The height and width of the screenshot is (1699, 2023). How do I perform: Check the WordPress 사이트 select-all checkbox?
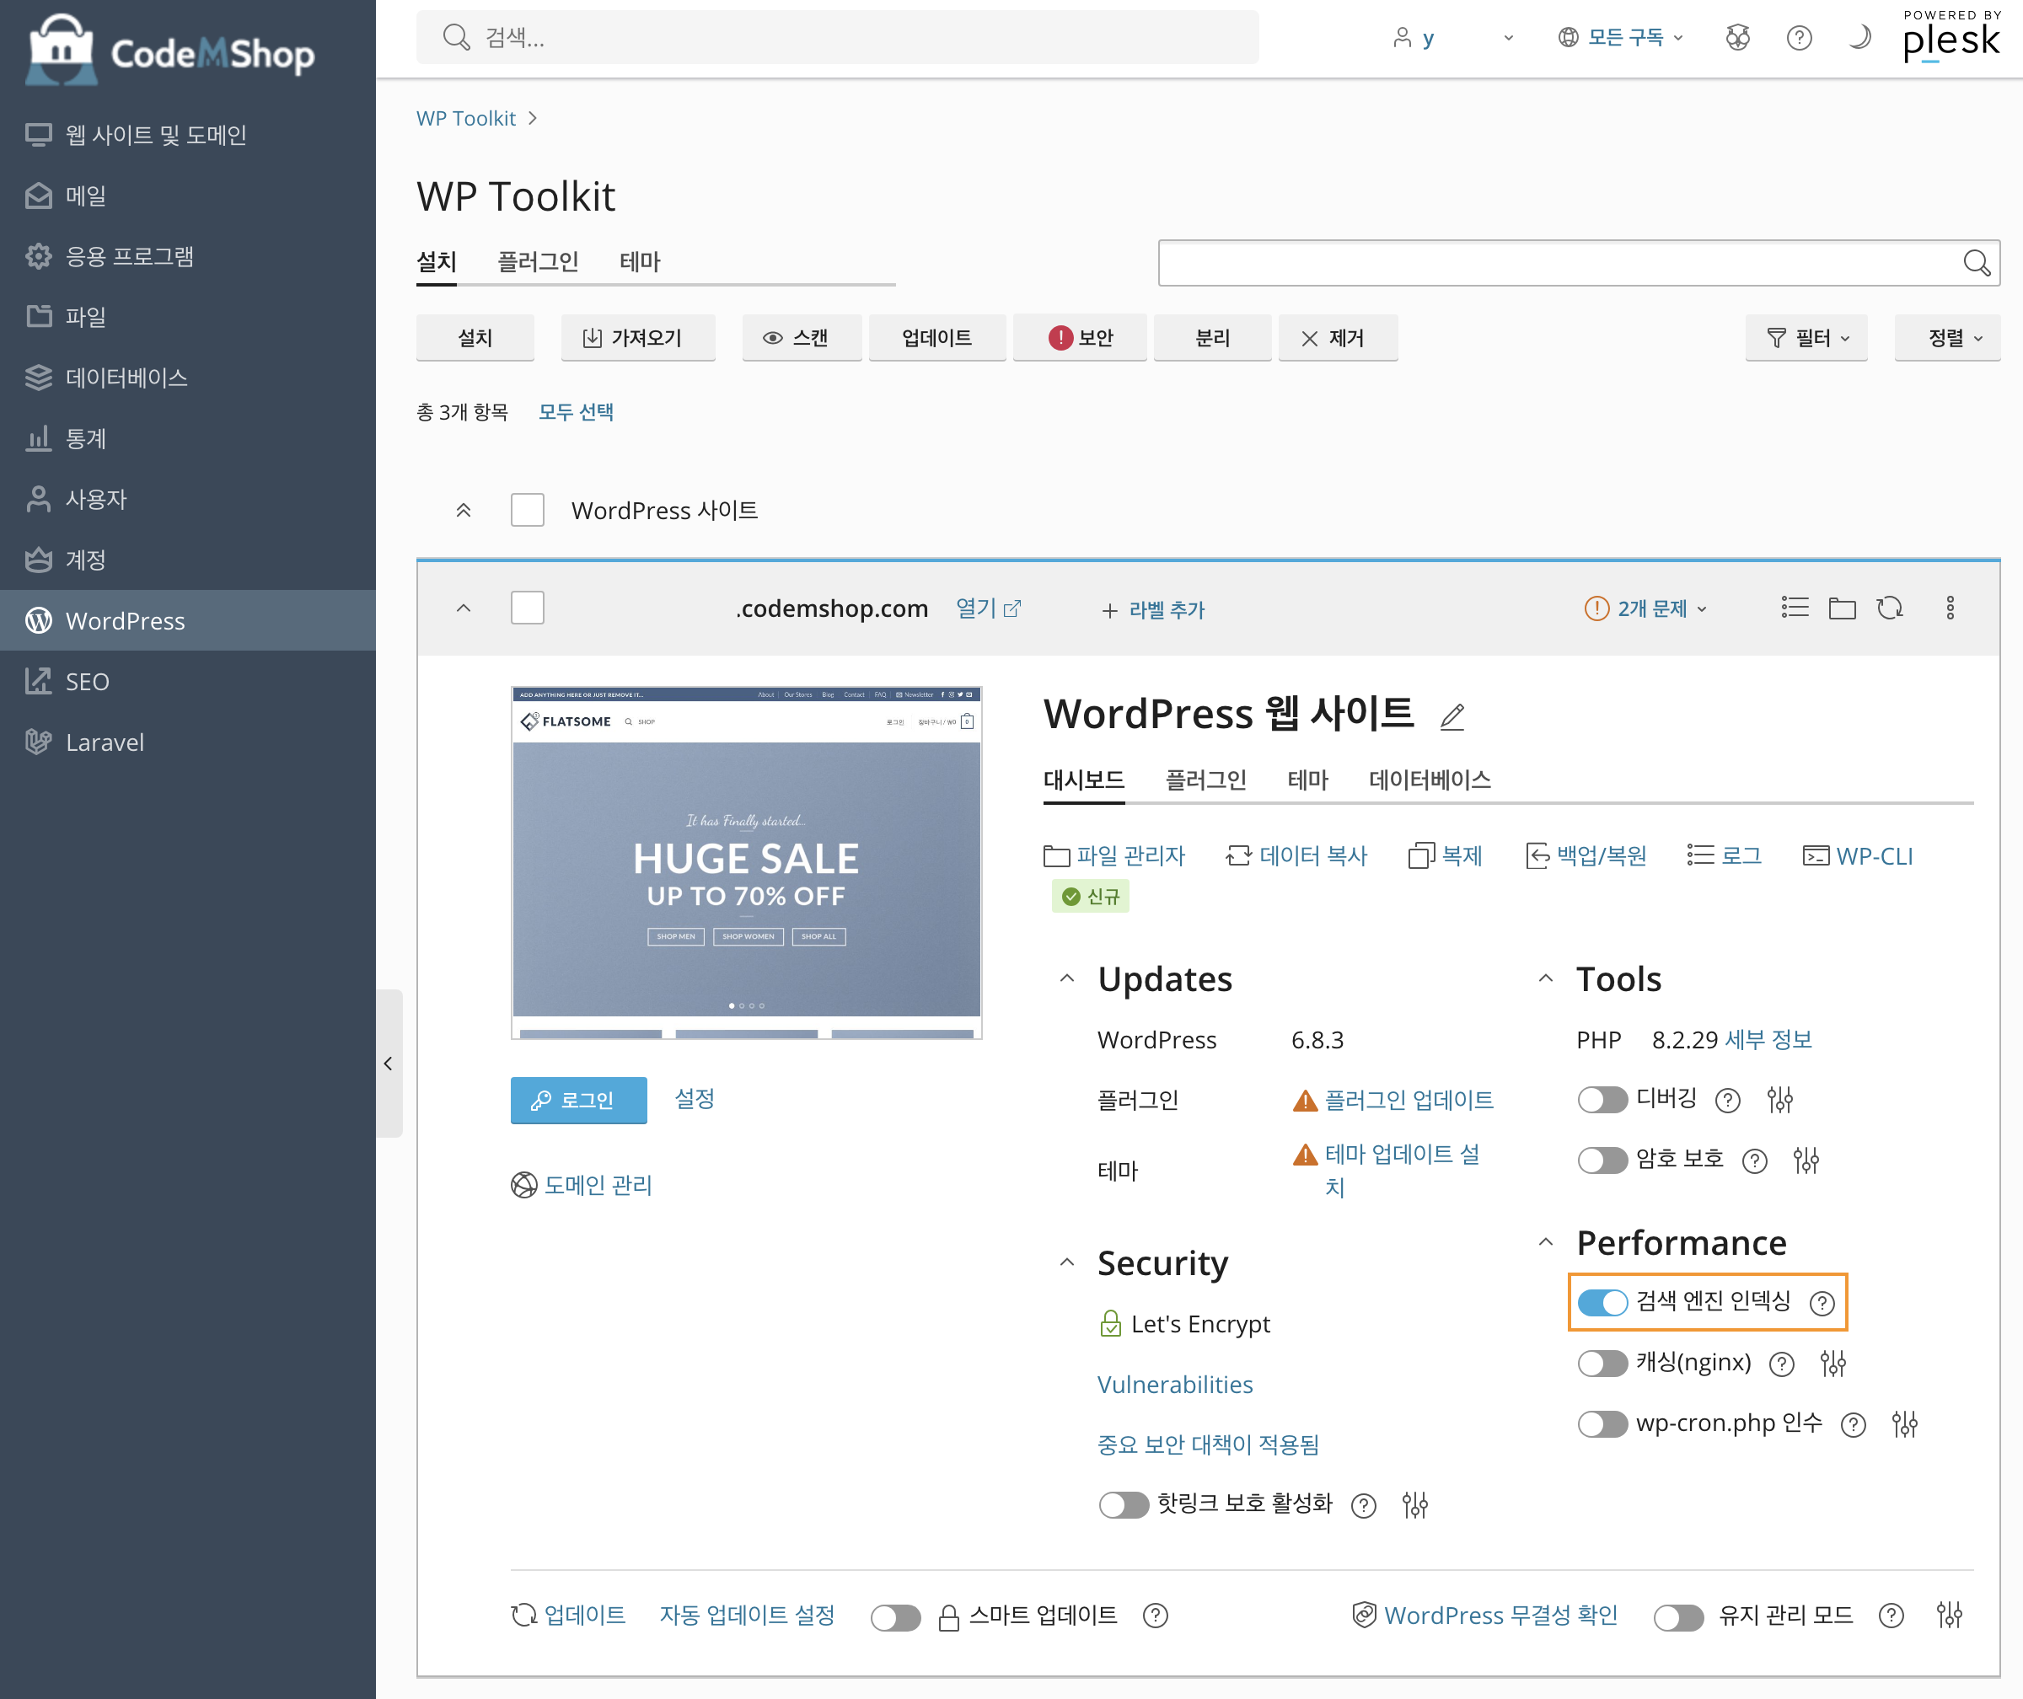pos(527,511)
